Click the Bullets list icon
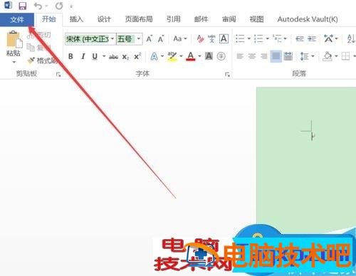 coord(240,38)
